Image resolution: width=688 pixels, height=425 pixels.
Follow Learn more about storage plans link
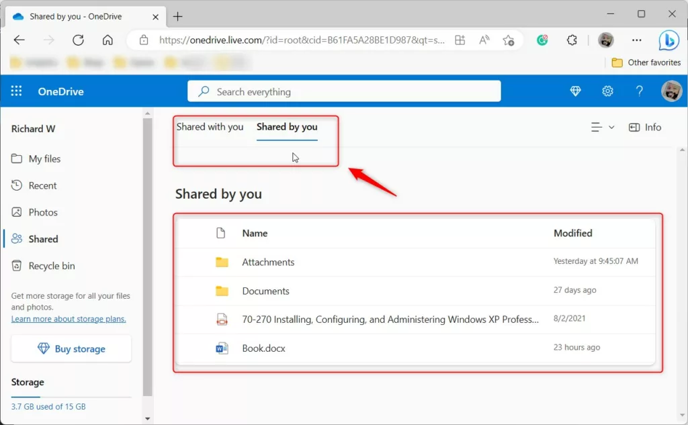(69, 319)
